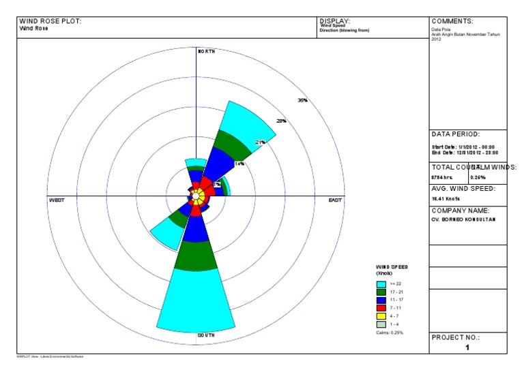Click the Start Date value
This screenshot has width=524, height=370.
[463, 147]
